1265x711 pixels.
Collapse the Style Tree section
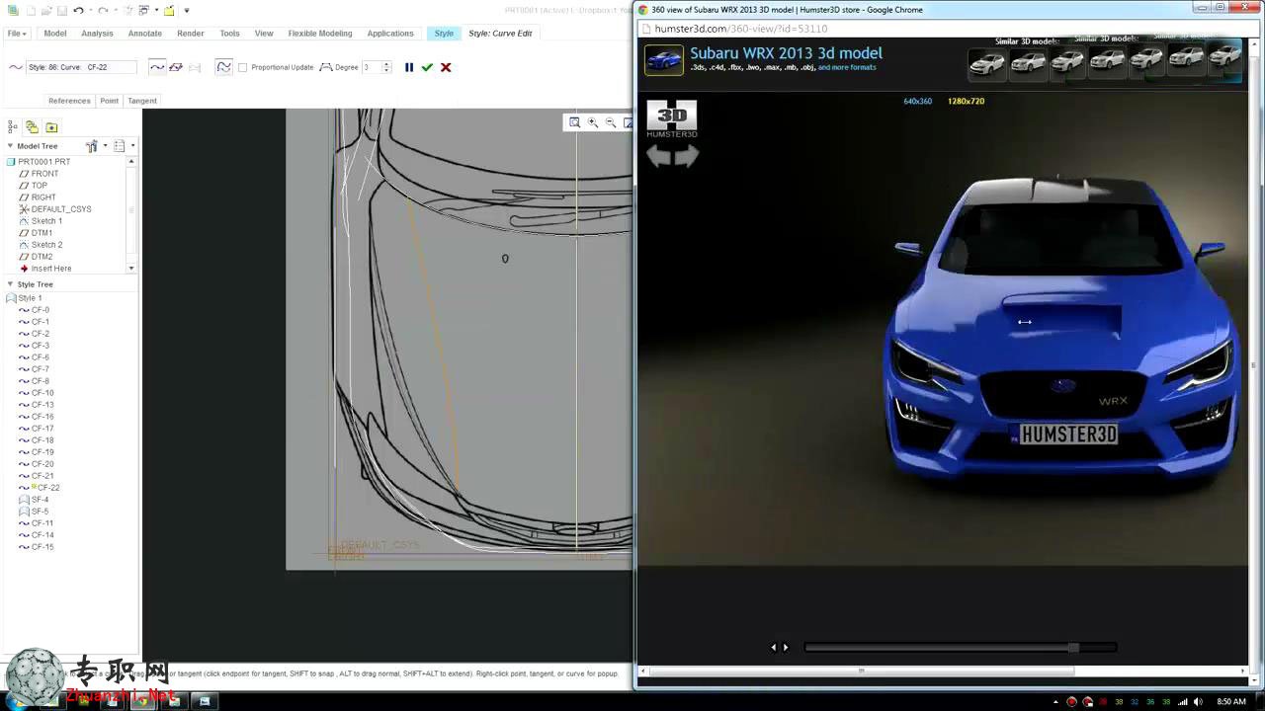click(10, 284)
